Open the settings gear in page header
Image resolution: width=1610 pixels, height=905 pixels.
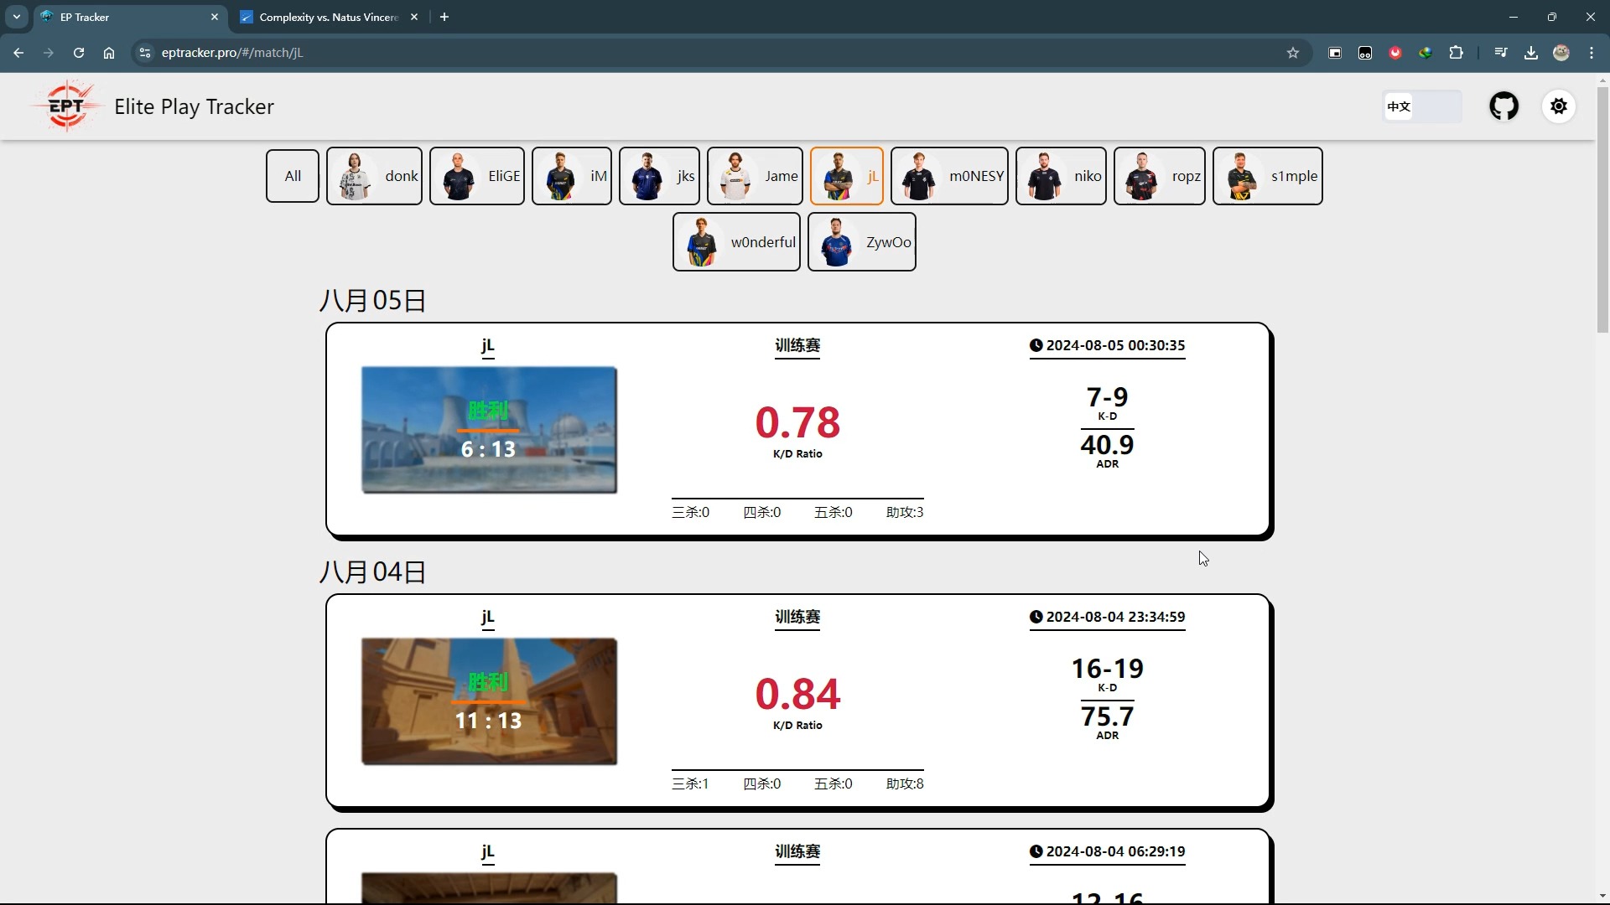[1559, 106]
